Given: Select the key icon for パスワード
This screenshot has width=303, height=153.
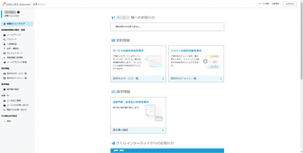Looking at the screenshot, I should click(x=4, y=40).
